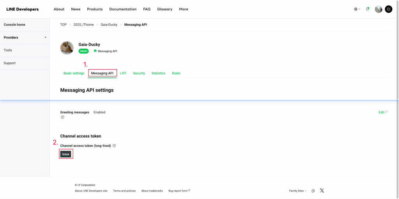Click the Channel access token heading
The height and width of the screenshot is (199, 399).
pos(81,136)
